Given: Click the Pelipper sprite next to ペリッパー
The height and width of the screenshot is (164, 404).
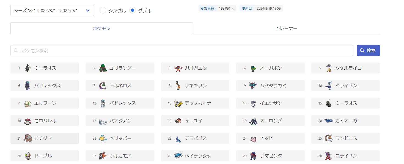Looking at the screenshot, I should [x=103, y=138].
